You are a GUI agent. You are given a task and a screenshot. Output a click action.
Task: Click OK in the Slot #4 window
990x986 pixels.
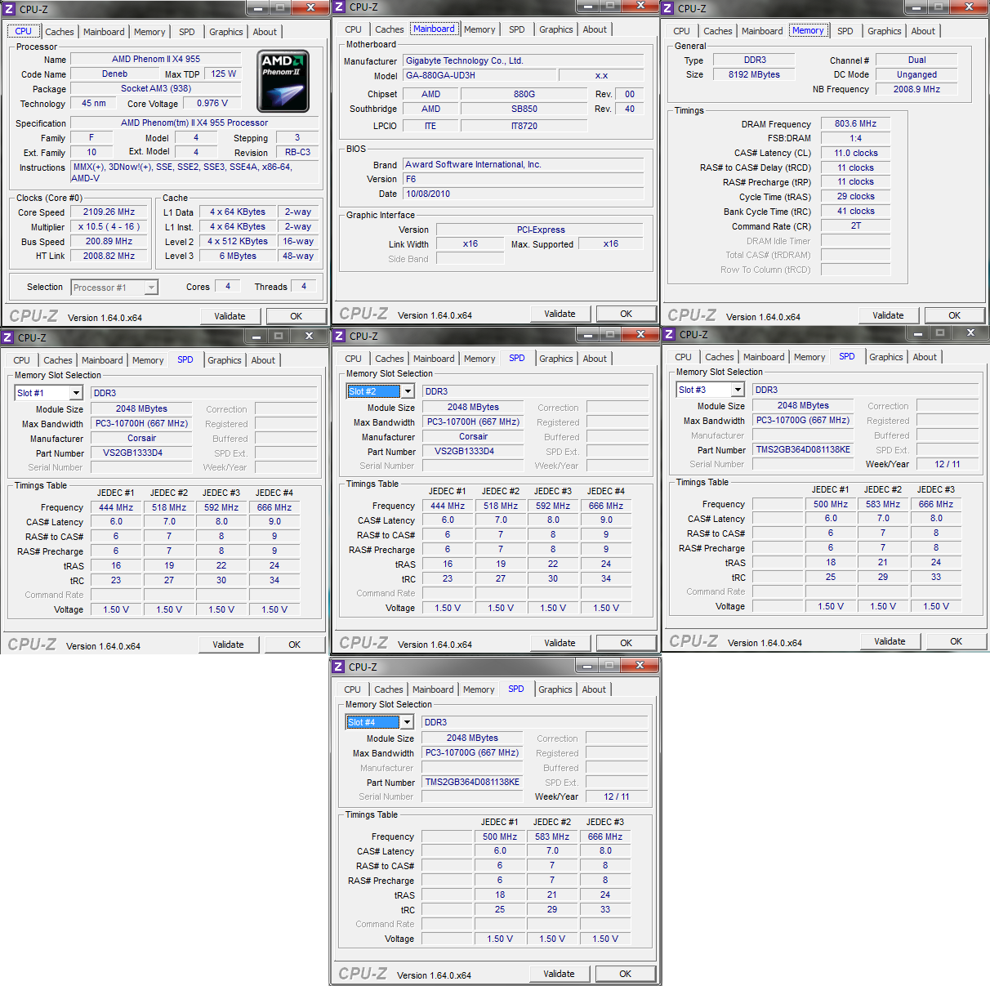pos(626,974)
